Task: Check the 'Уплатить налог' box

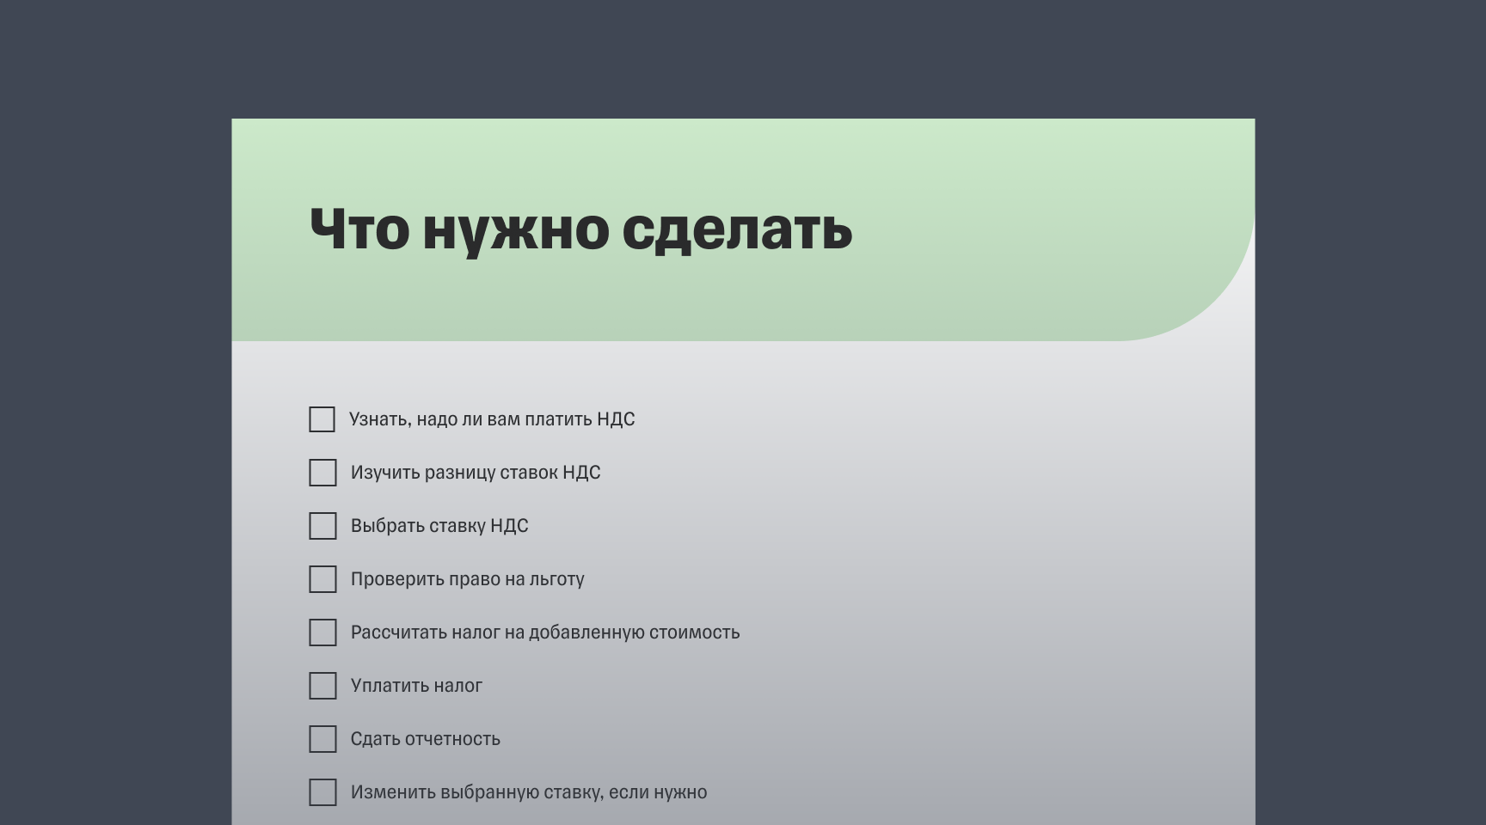Action: [322, 686]
